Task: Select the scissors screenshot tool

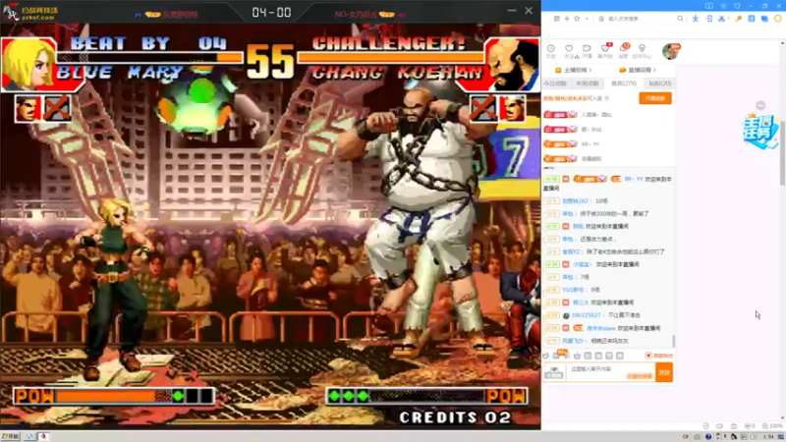Action: pos(721,19)
